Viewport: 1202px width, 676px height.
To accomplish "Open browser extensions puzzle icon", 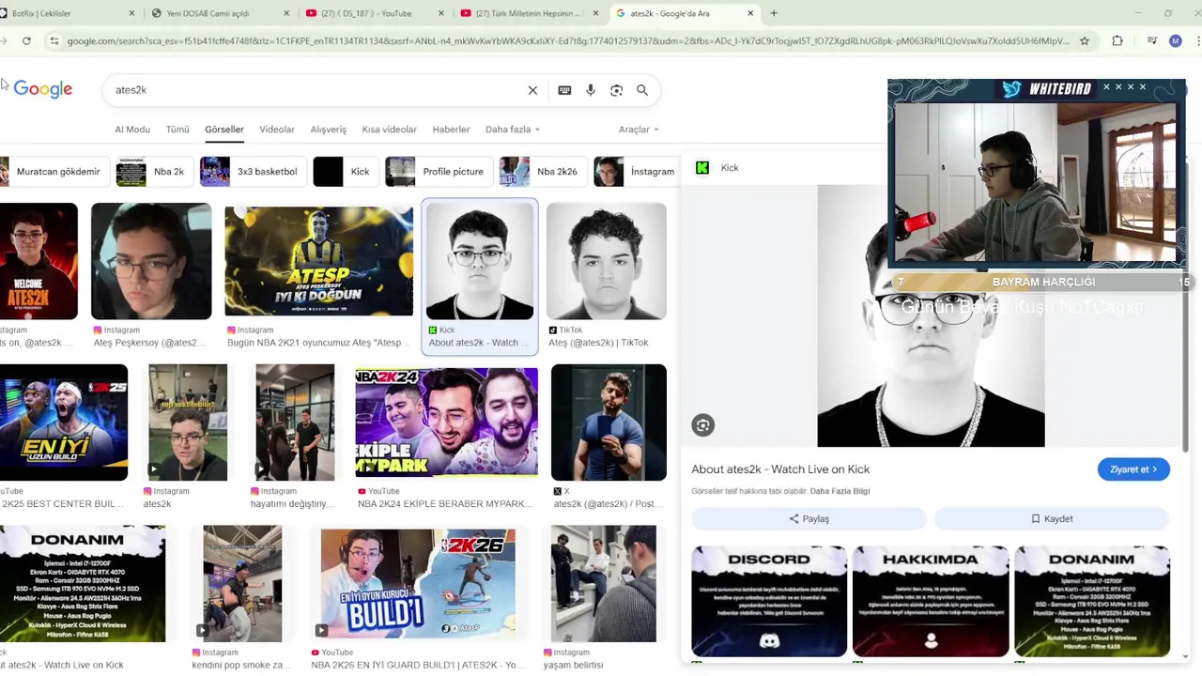I will pyautogui.click(x=1117, y=41).
